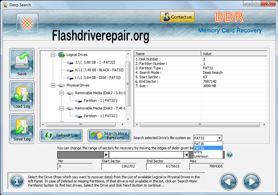Click the Name column header
This screenshot has width=278, height=195.
click(168, 54)
